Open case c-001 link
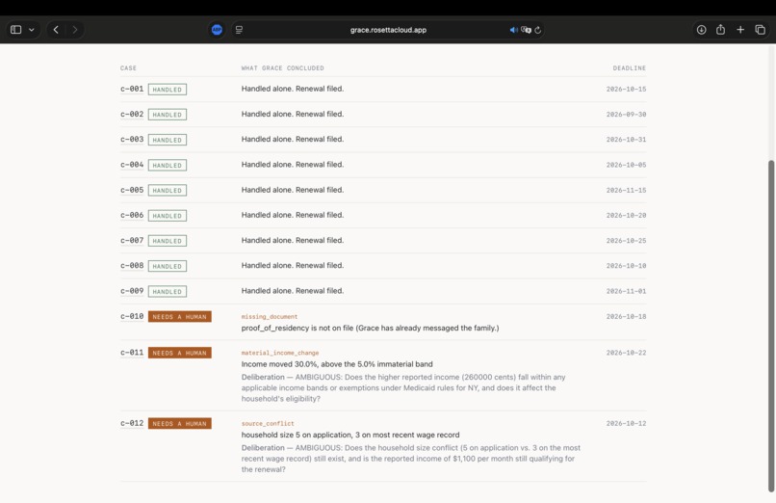776x503 pixels. point(132,89)
